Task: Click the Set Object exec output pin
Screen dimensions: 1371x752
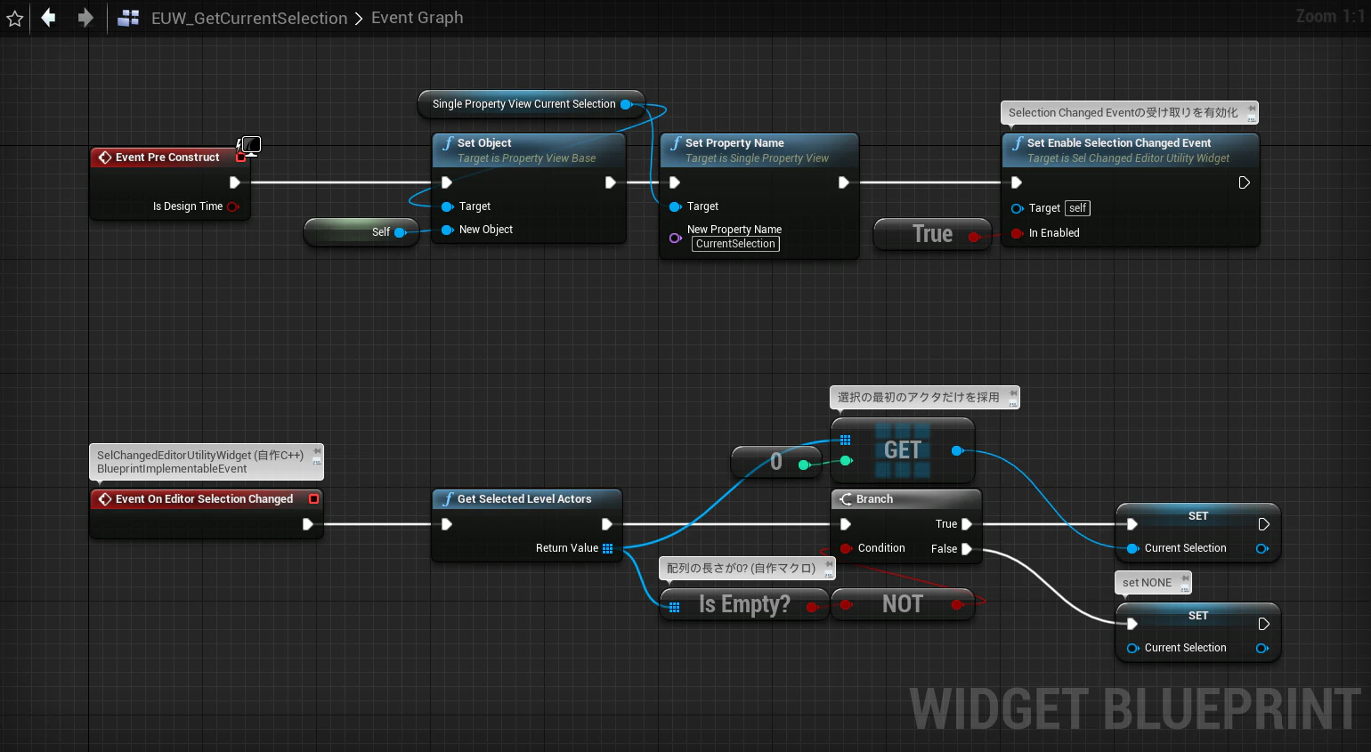Action: coord(611,182)
